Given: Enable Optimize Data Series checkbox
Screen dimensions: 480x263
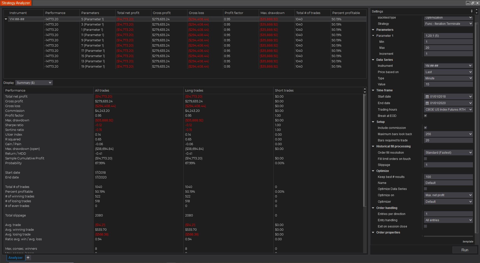Looking at the screenshot, I should tap(425, 189).
